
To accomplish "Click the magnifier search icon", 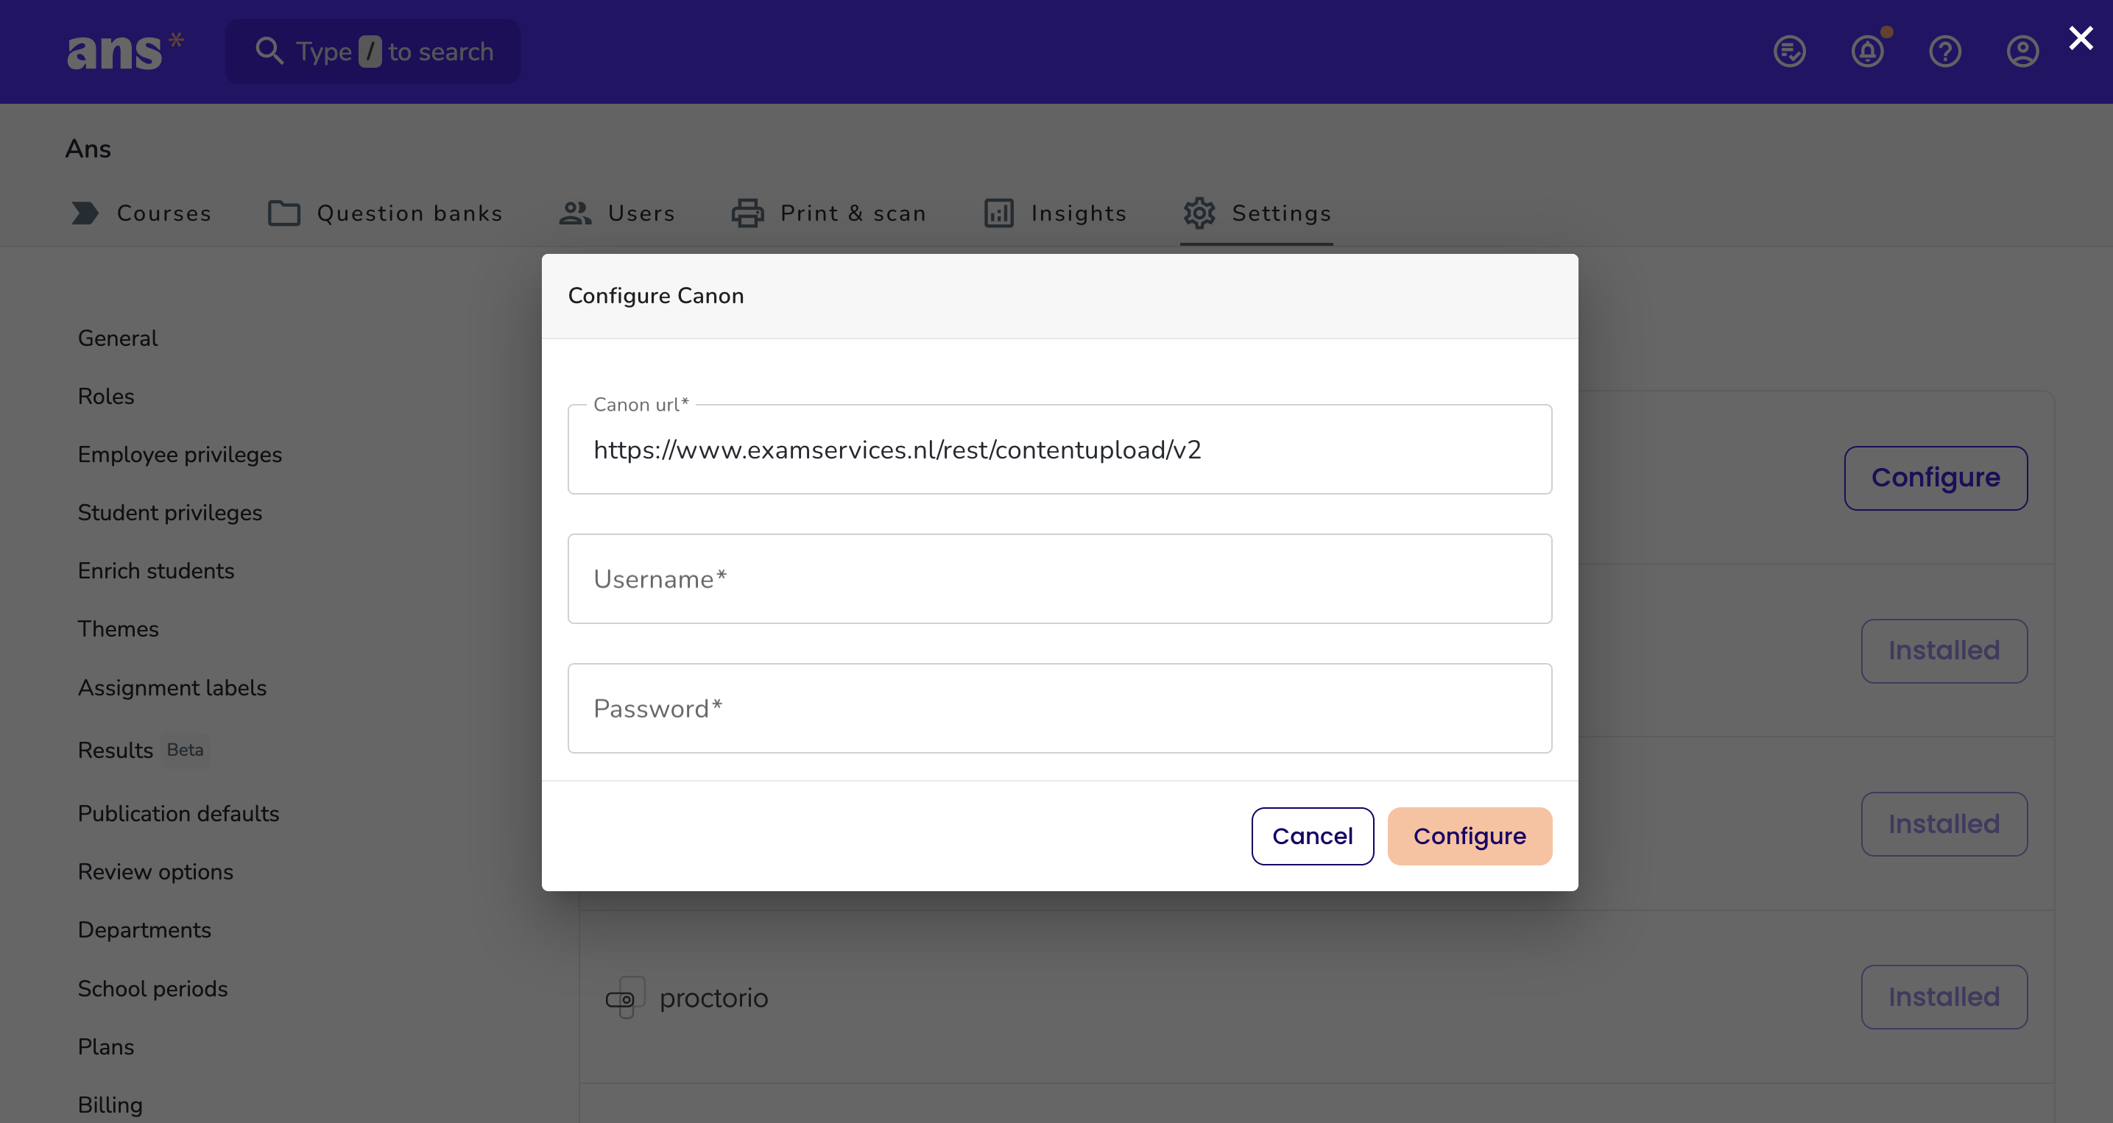I will coord(269,51).
